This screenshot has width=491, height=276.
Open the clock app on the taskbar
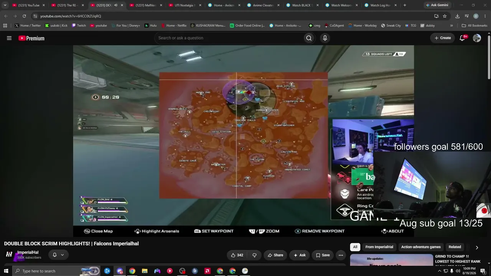point(245,271)
